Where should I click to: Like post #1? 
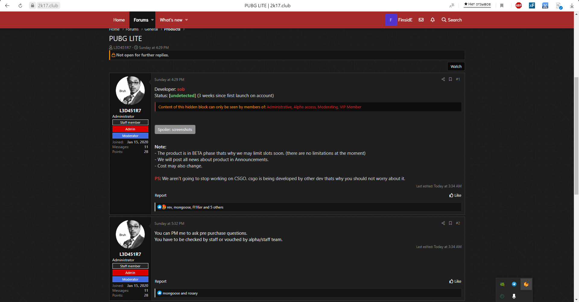click(455, 196)
